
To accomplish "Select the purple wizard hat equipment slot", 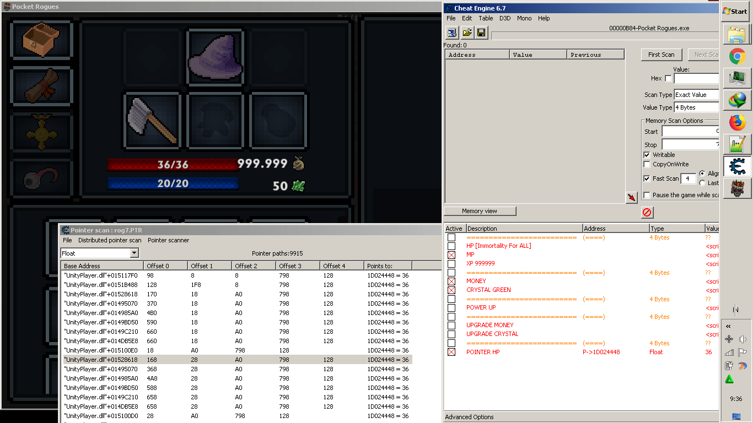I will pyautogui.click(x=216, y=57).
